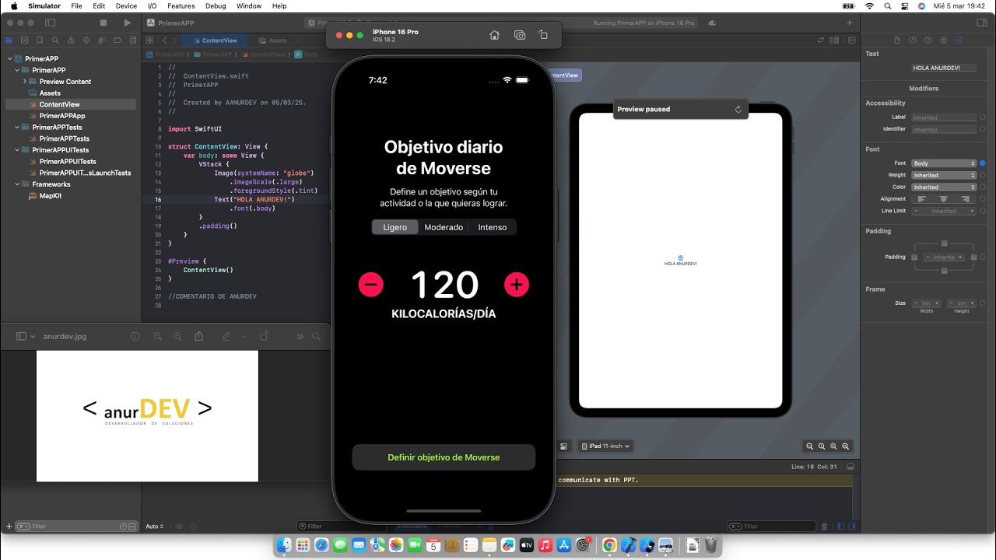The height and width of the screenshot is (560, 996).
Task: Decrease calories with the minus button
Action: [x=371, y=285]
